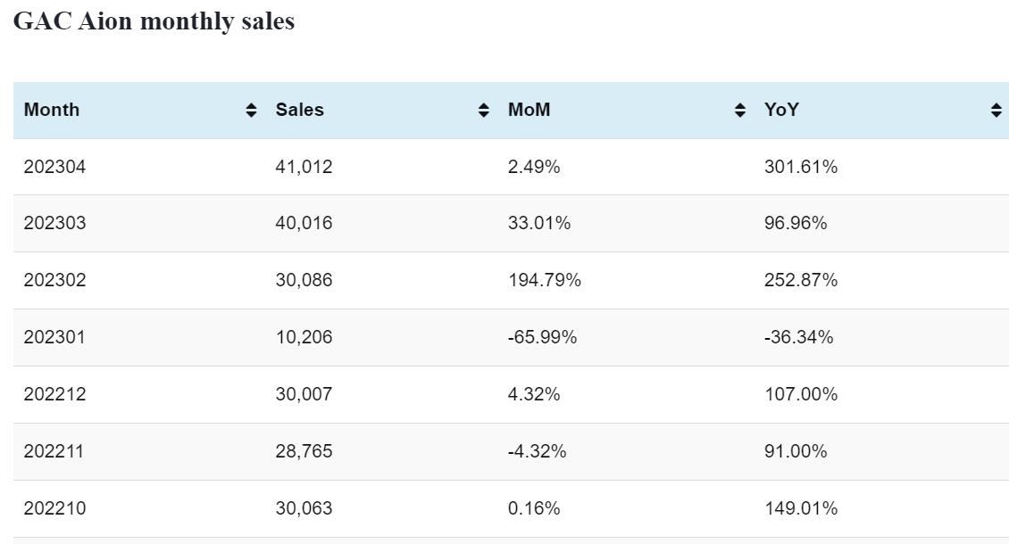The width and height of the screenshot is (1009, 544).
Task: Click the Month column sort icon
Action: coord(252,111)
